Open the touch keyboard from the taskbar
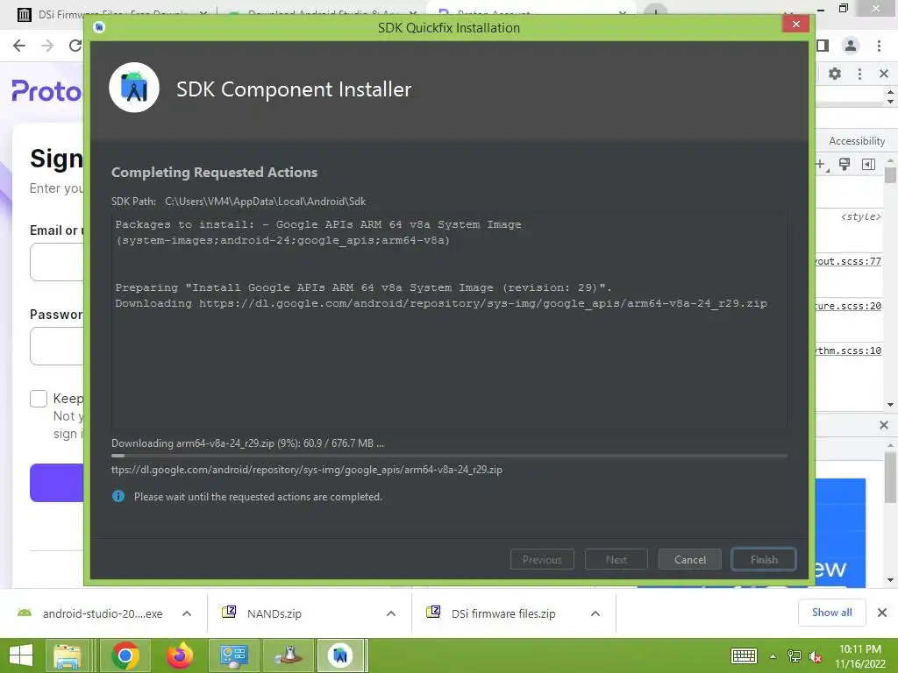 (x=744, y=655)
